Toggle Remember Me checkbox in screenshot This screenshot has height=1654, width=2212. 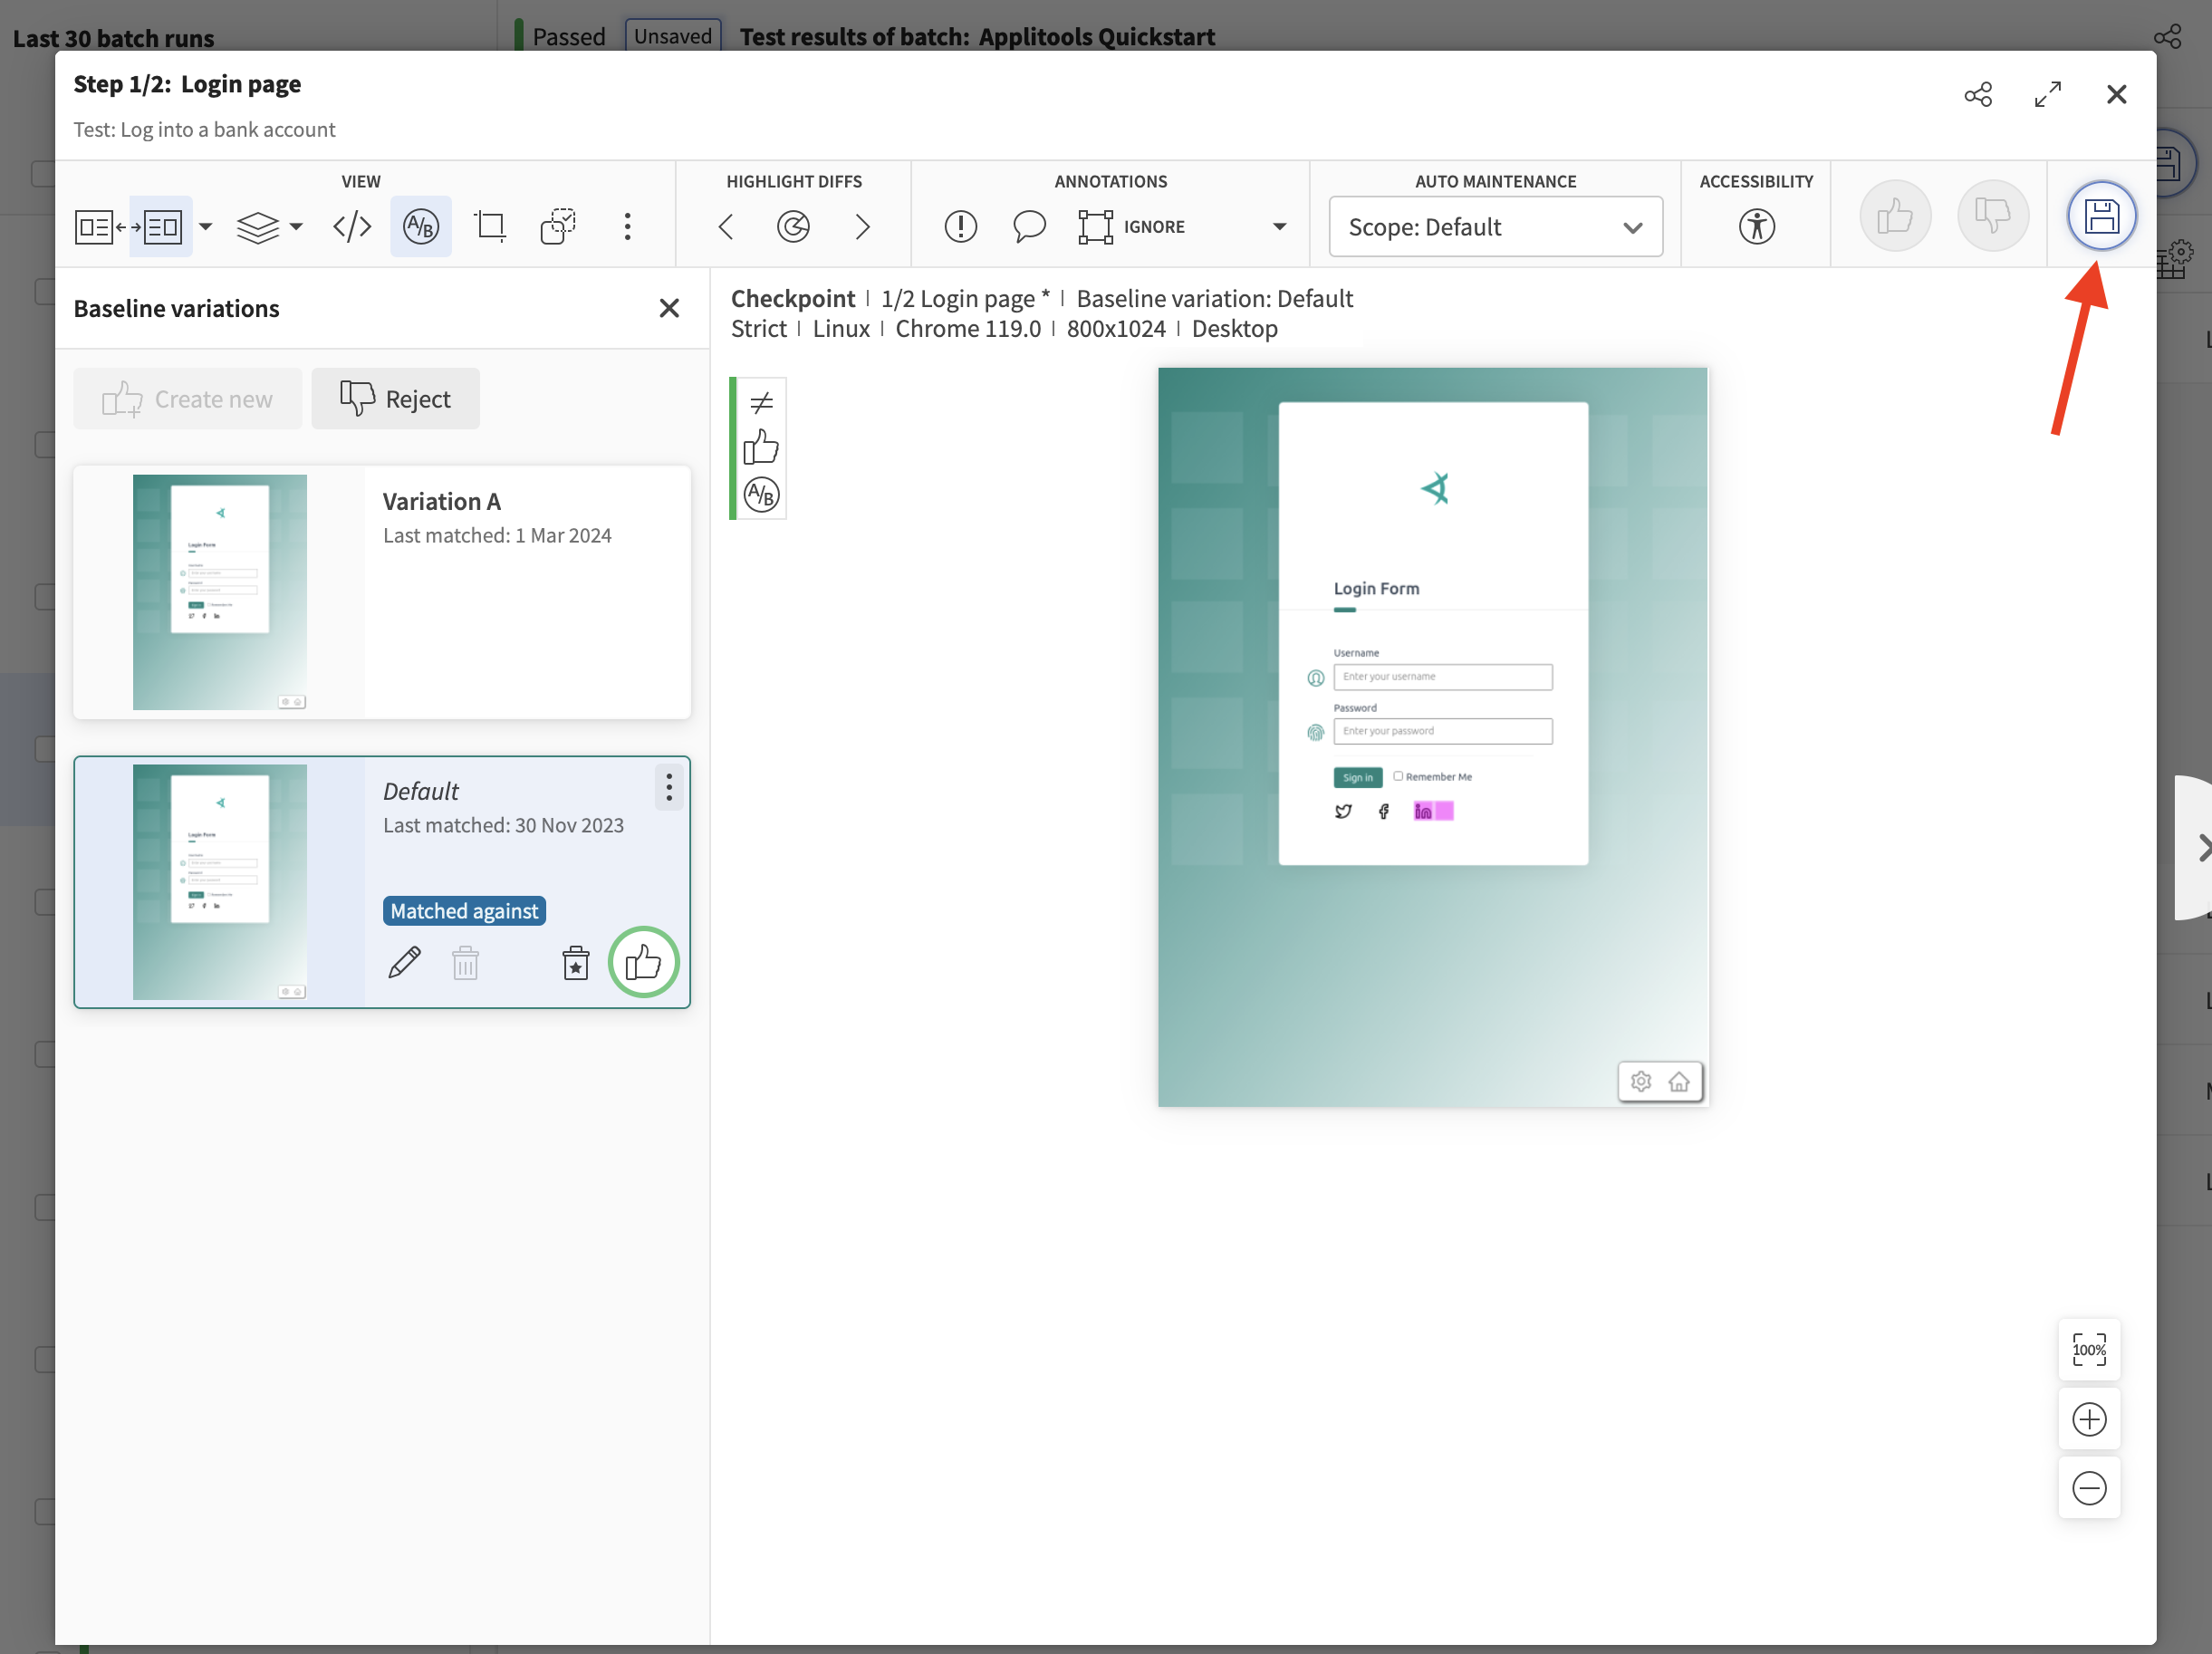tap(1398, 776)
